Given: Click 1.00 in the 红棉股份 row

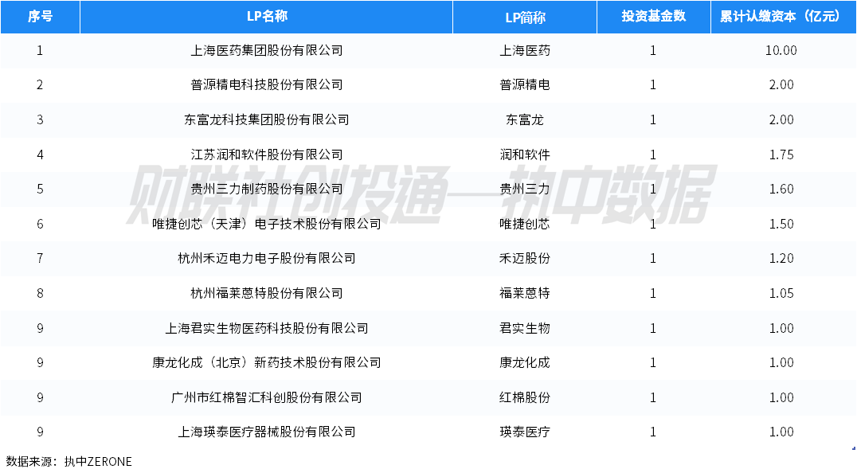Looking at the screenshot, I should pos(781,398).
